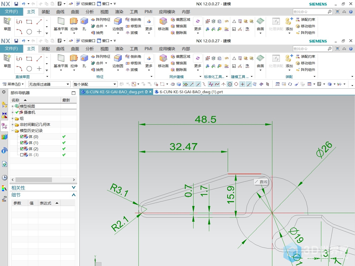Open the 整个装配 selection scope dropdown
The image size is (355, 266).
95,84
